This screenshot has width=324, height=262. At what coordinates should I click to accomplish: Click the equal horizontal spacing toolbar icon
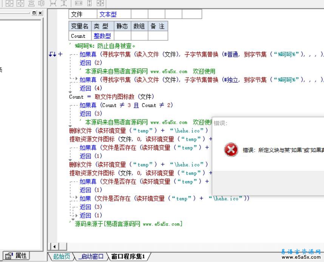[x=53, y=3]
